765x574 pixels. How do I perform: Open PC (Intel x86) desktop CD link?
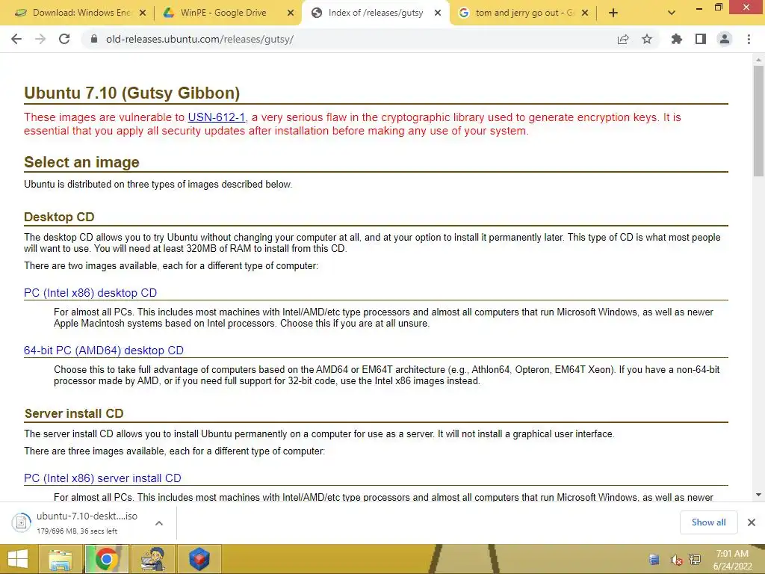(90, 293)
